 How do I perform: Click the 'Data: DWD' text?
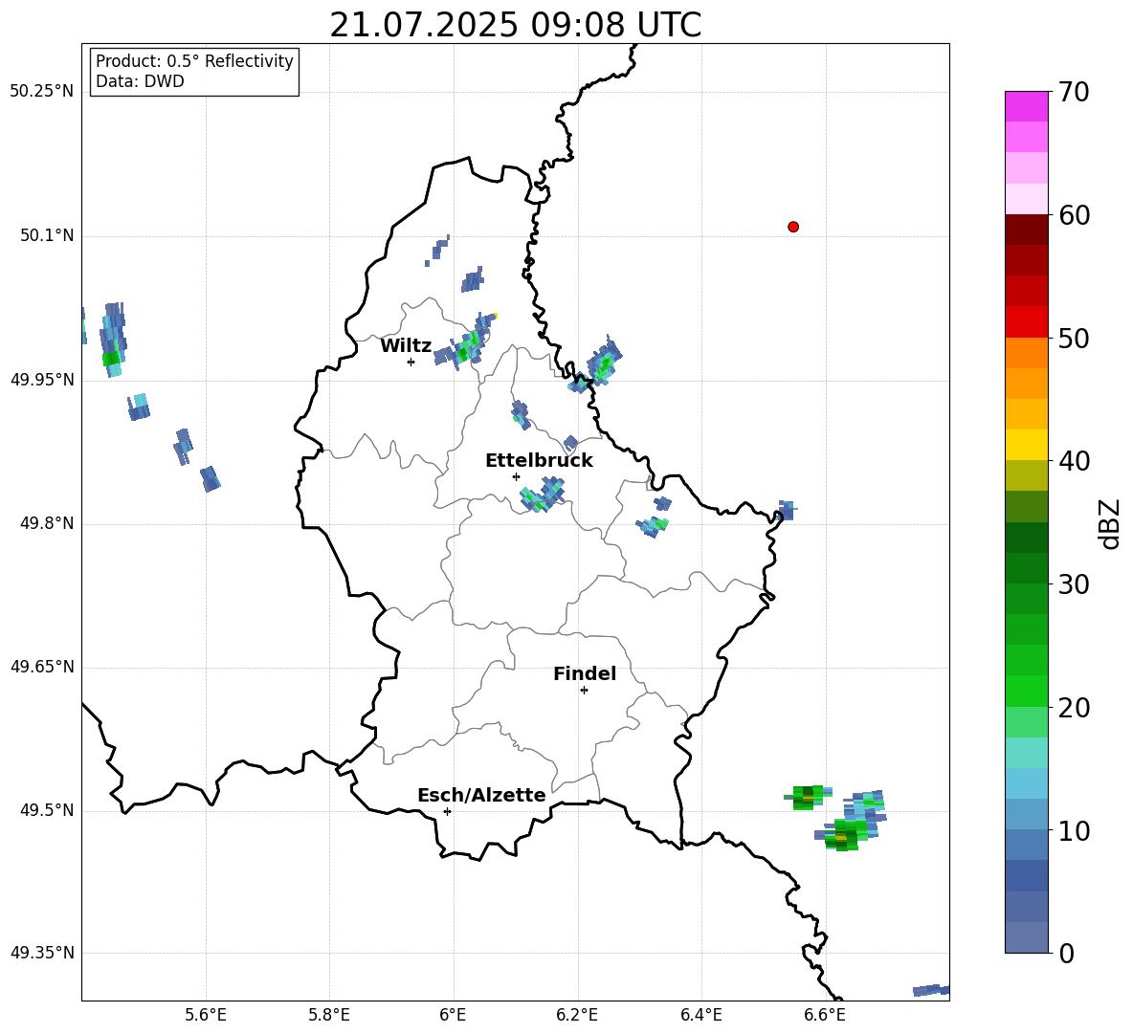point(140,81)
